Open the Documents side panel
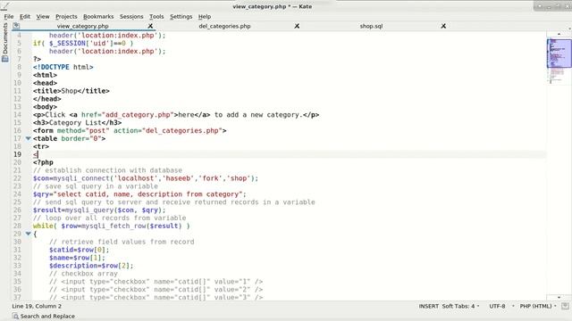 pos(5,42)
